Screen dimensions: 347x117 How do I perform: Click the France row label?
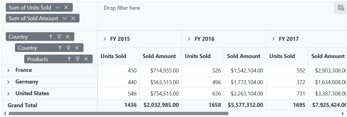pos(24,70)
